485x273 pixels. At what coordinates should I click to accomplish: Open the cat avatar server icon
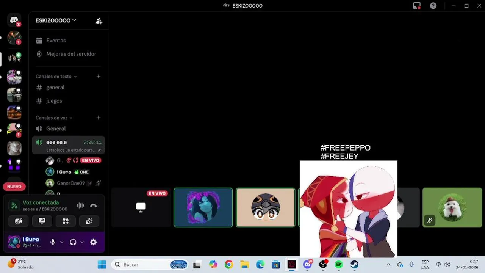[14, 148]
